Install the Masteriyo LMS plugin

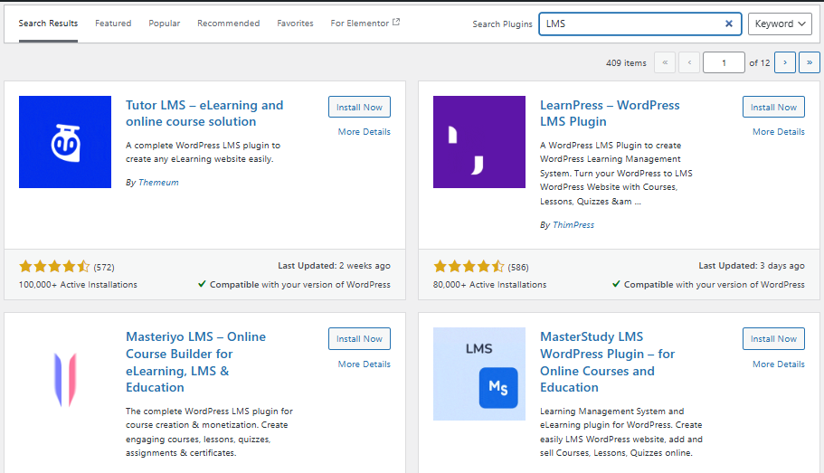pyautogui.click(x=359, y=339)
